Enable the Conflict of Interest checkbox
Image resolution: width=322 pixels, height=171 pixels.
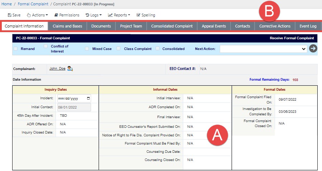(x=46, y=46)
